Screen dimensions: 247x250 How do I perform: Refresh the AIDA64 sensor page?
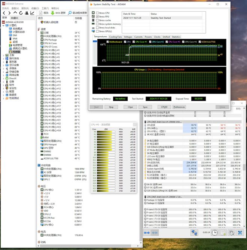(x=21, y=13)
